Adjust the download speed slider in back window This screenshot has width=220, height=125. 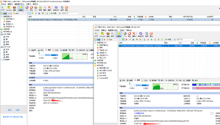point(48,55)
